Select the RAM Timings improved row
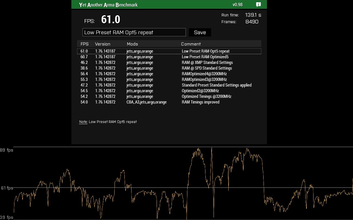353x220 pixels. [x=169, y=102]
